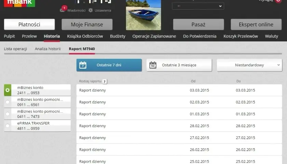The width and height of the screenshot is (287, 164).
Task: Choose the Ostatnie 3 miesiące period button
Action: click(x=179, y=65)
